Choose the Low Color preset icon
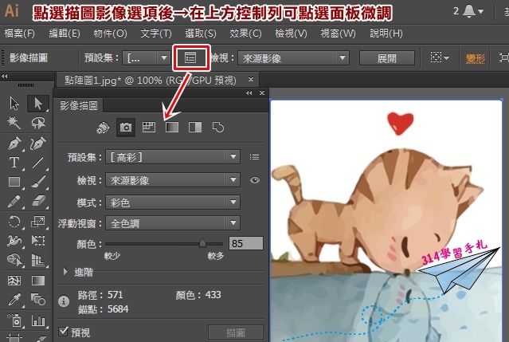The height and width of the screenshot is (342, 509). [149, 127]
